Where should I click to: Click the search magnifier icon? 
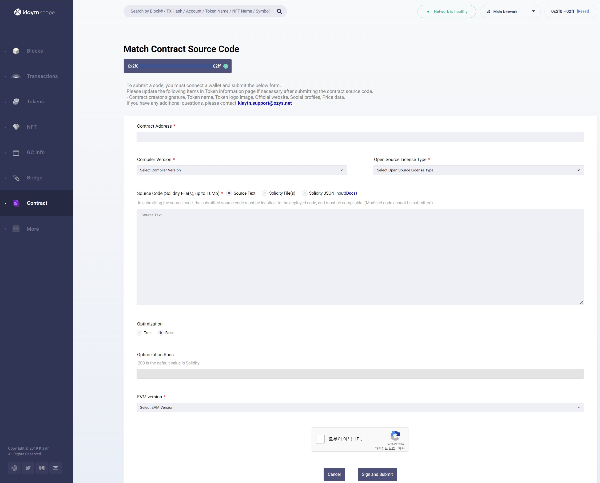tap(279, 11)
